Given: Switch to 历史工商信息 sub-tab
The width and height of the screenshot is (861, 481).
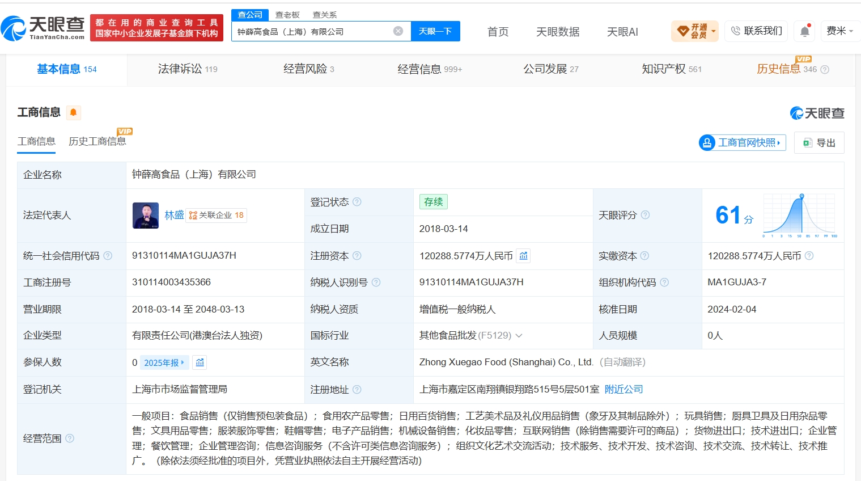Looking at the screenshot, I should [x=97, y=141].
